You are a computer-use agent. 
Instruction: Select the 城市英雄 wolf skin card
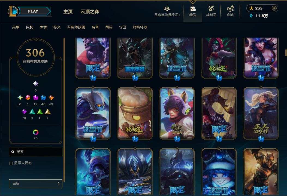(x=135, y=58)
